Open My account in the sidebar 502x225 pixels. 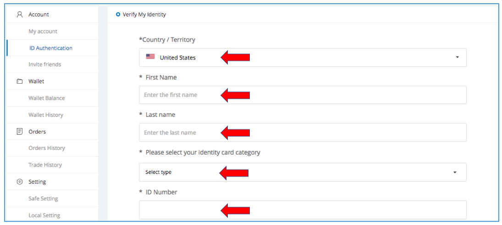click(43, 31)
